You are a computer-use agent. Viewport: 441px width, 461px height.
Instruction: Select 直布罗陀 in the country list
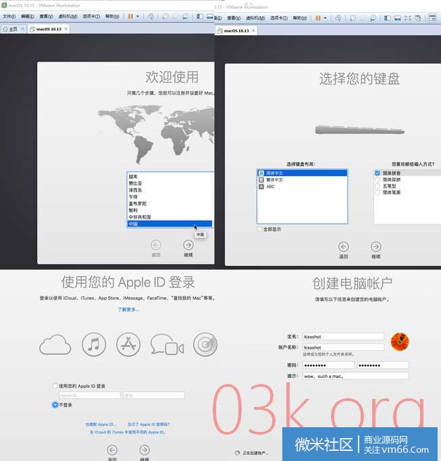point(170,203)
